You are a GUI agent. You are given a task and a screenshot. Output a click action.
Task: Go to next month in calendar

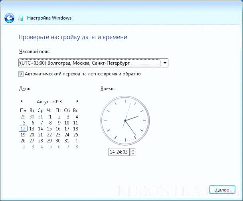click(x=77, y=101)
